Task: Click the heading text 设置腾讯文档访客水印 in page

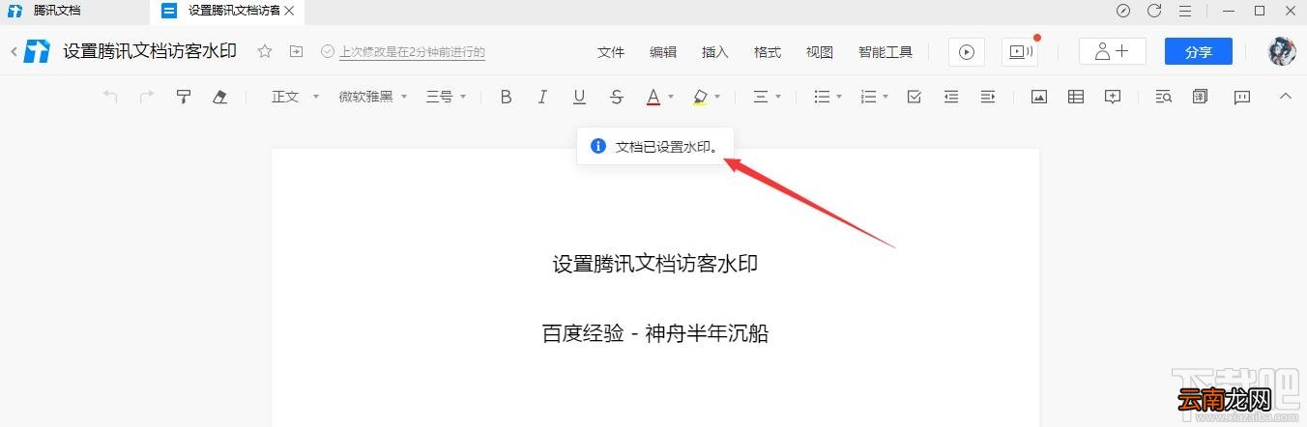Action: point(655,263)
